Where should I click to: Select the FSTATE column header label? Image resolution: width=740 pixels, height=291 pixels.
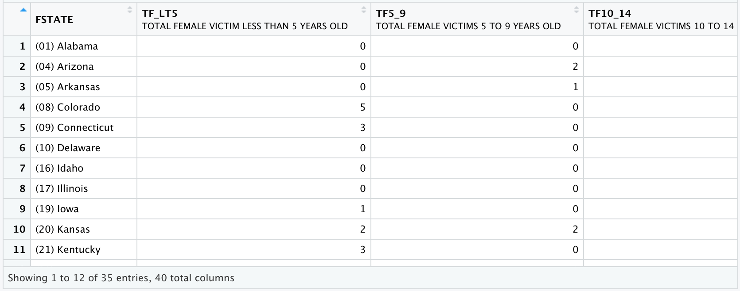(54, 19)
